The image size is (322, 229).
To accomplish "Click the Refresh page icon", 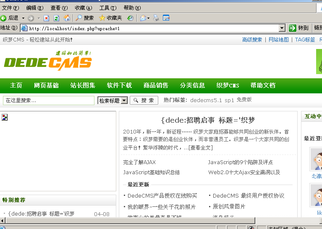I will 56,18.
